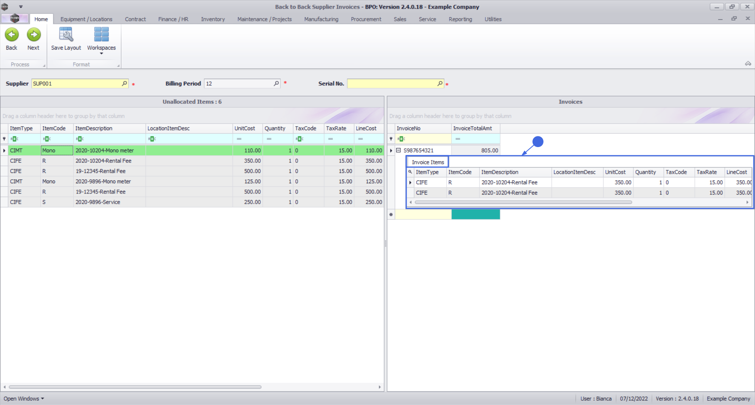Select the Invoice Items tab
Image resolution: width=755 pixels, height=405 pixels.
(427, 162)
